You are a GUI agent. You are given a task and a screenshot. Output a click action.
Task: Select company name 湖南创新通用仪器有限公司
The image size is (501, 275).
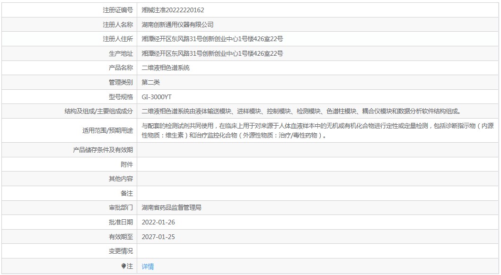pos(178,25)
